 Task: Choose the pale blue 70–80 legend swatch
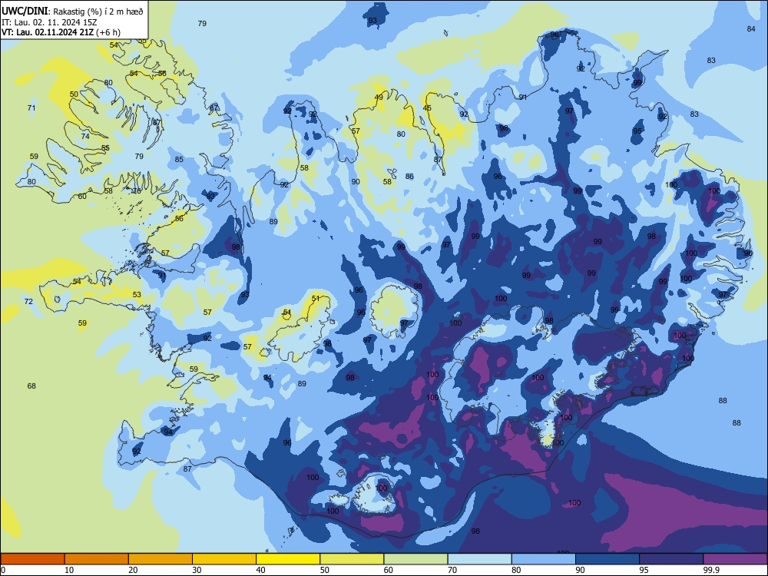(479, 559)
